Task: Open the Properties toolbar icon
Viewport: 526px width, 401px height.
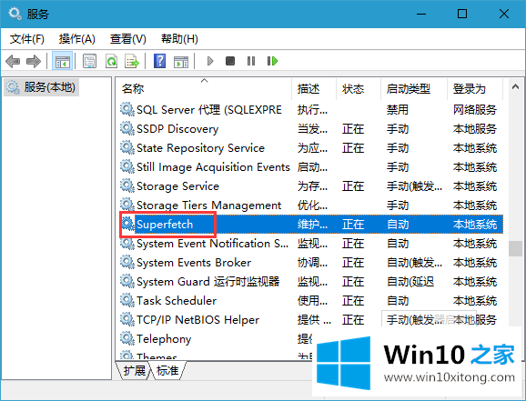Action: pyautogui.click(x=89, y=61)
